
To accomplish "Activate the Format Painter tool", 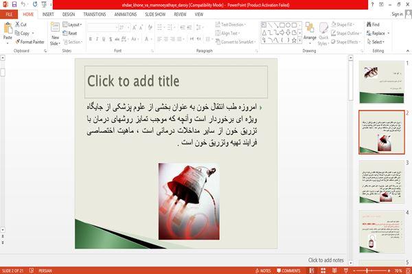I will tap(30, 42).
